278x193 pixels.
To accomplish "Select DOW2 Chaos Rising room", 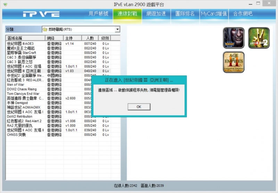I will coord(49,89).
